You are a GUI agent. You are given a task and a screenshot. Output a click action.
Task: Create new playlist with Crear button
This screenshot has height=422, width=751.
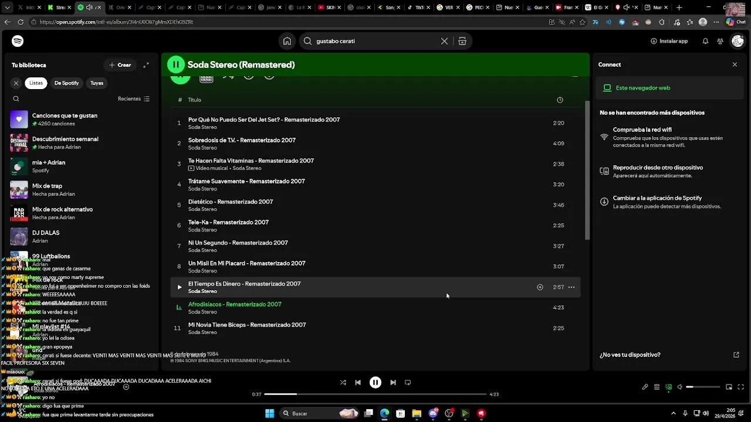point(120,65)
